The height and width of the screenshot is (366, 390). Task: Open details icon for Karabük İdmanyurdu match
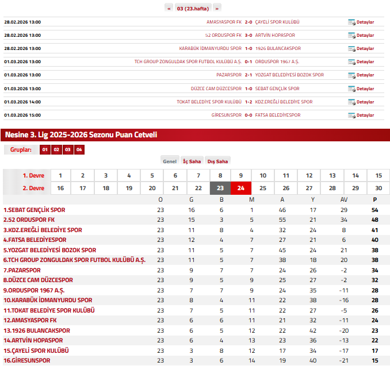pos(351,48)
